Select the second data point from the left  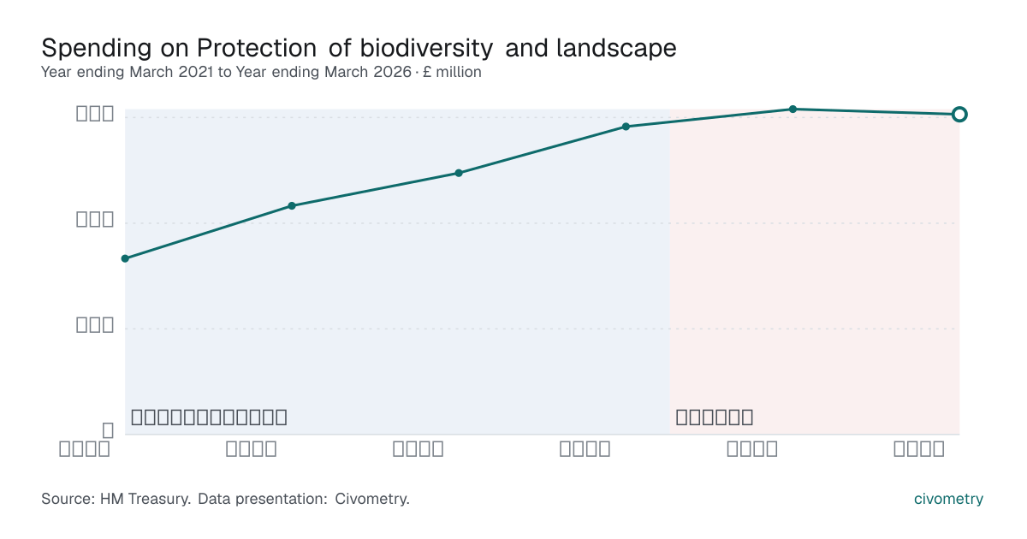coord(292,205)
